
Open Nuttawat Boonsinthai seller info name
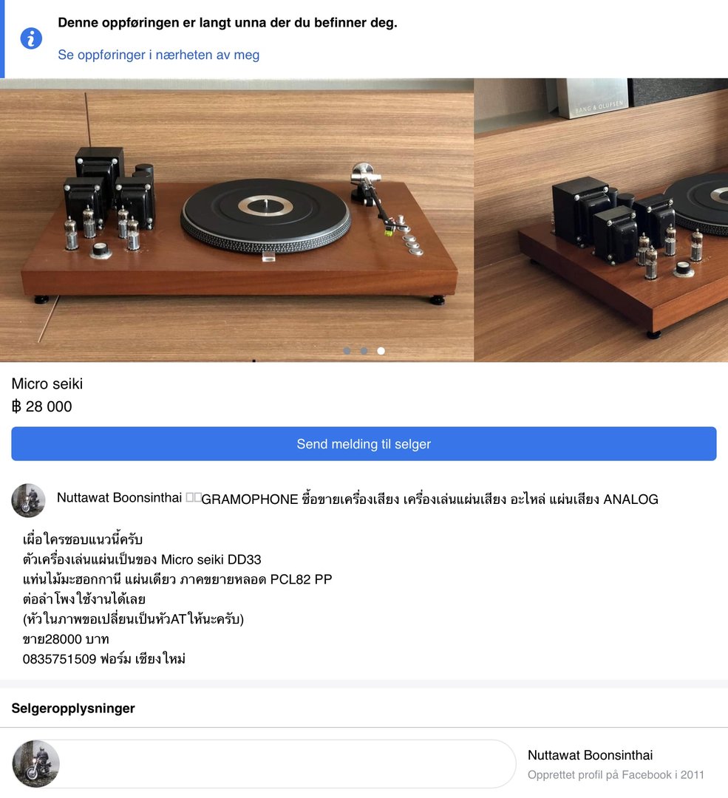(590, 754)
